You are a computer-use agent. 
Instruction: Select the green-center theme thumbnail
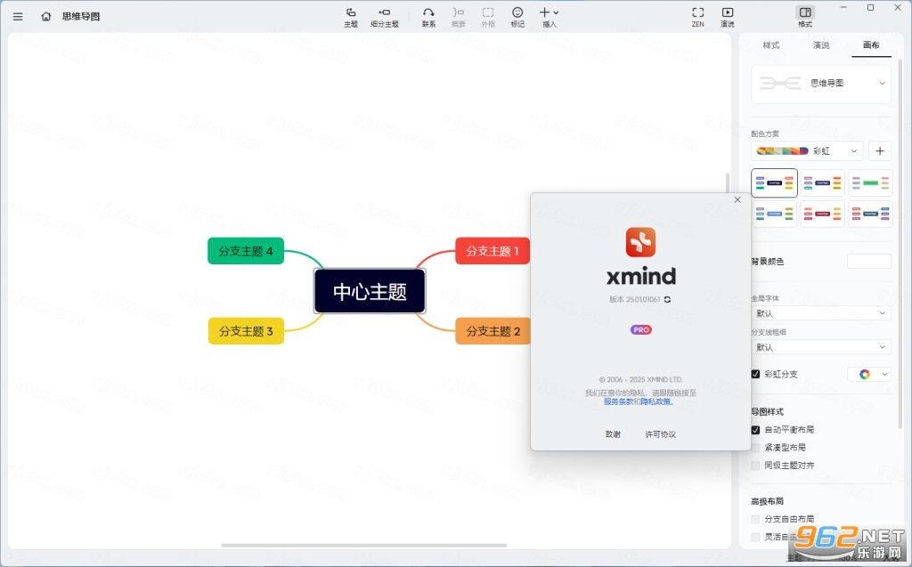(x=870, y=183)
